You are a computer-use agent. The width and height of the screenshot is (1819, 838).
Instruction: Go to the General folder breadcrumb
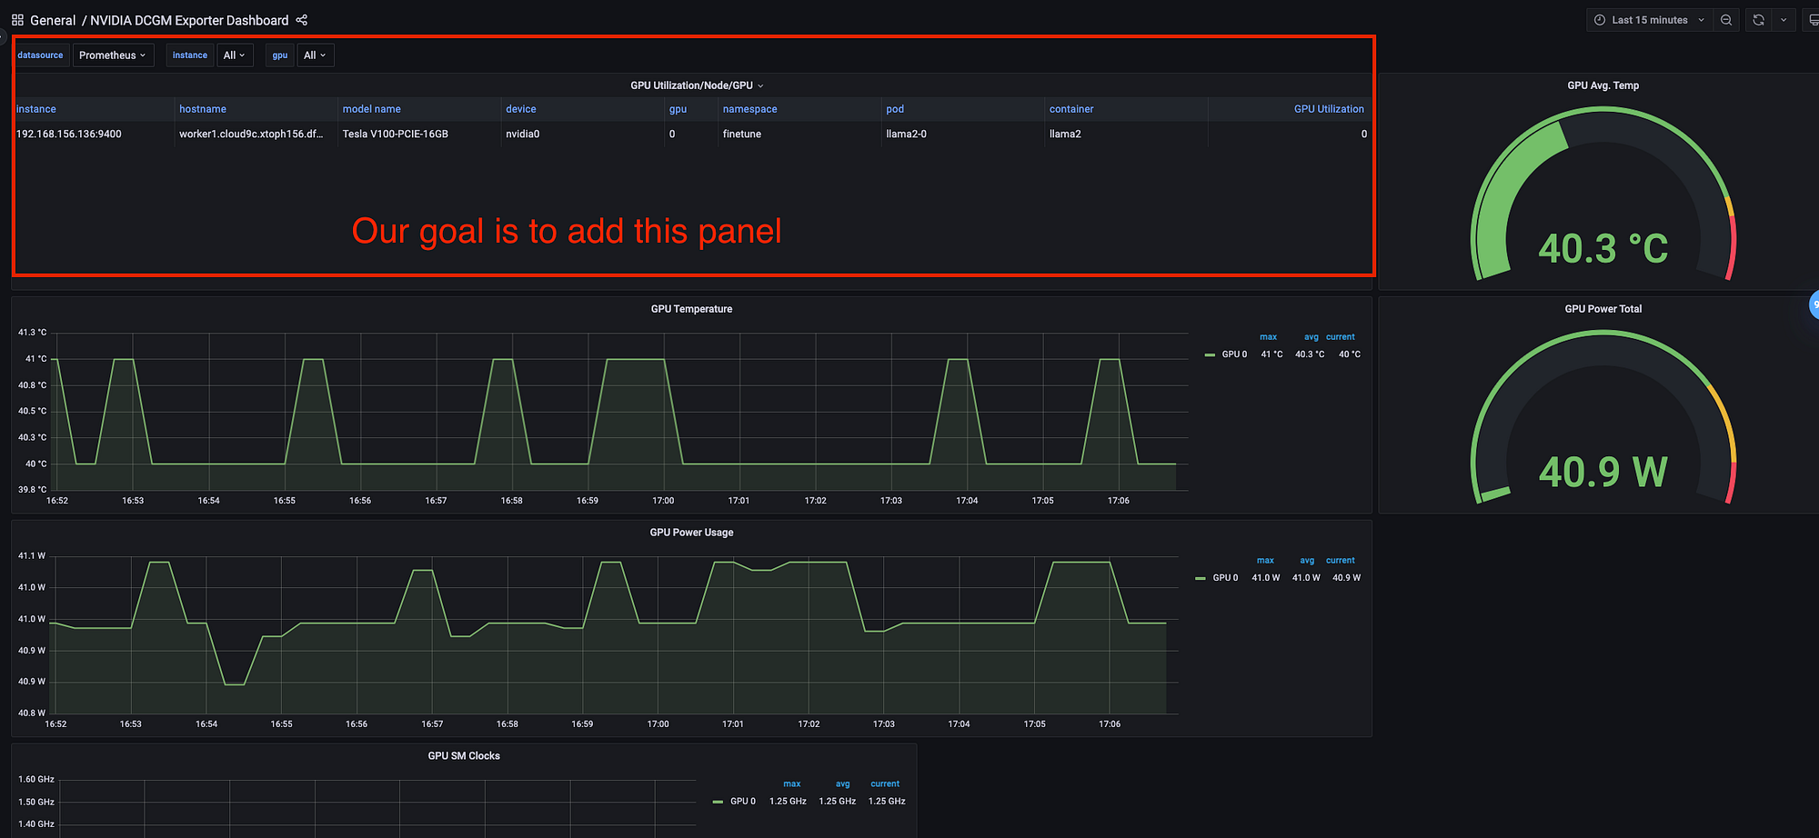pyautogui.click(x=53, y=20)
